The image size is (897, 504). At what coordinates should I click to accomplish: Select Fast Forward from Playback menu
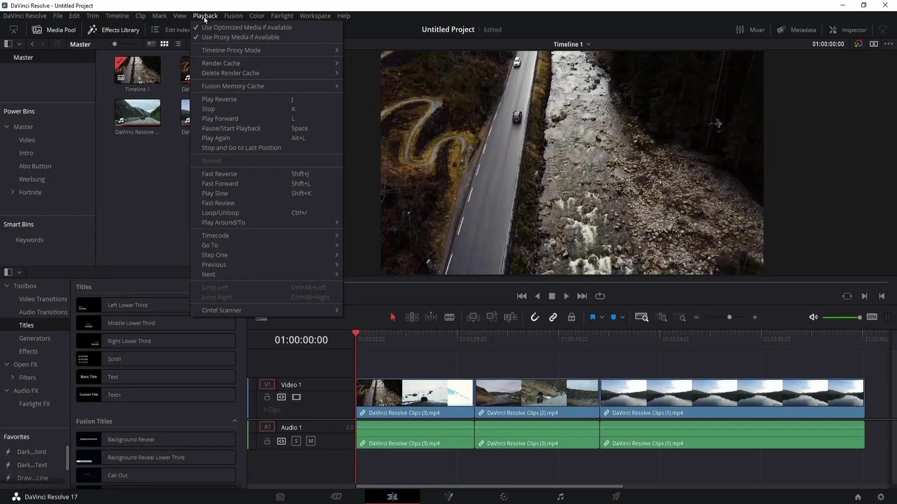click(220, 183)
